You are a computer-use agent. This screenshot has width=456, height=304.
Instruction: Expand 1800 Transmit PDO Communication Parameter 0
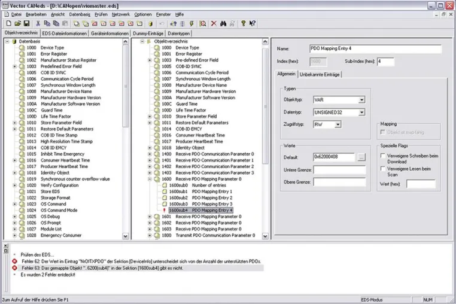click(x=150, y=235)
